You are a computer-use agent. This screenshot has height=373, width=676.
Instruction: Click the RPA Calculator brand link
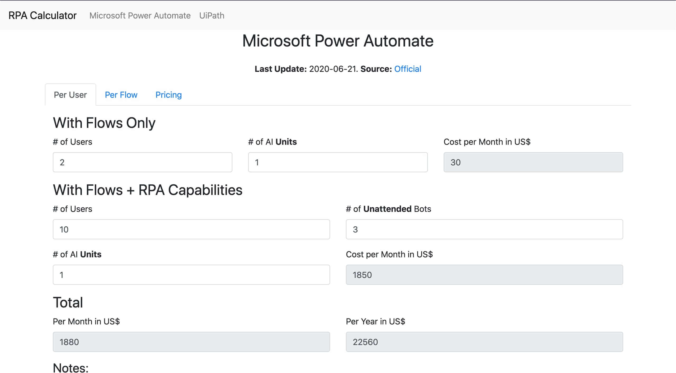point(42,16)
